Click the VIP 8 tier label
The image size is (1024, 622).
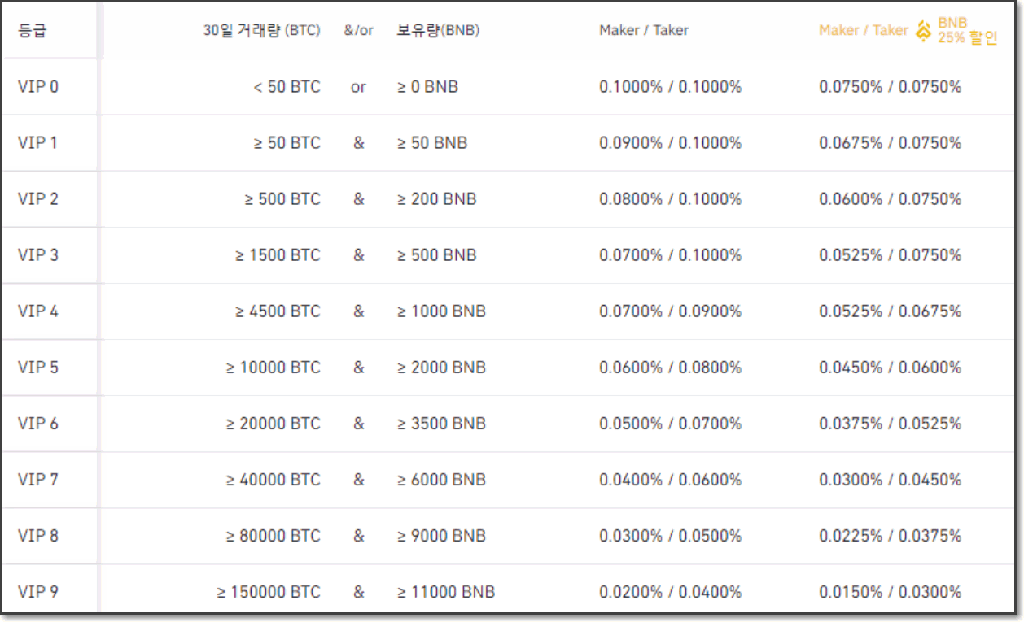click(38, 536)
